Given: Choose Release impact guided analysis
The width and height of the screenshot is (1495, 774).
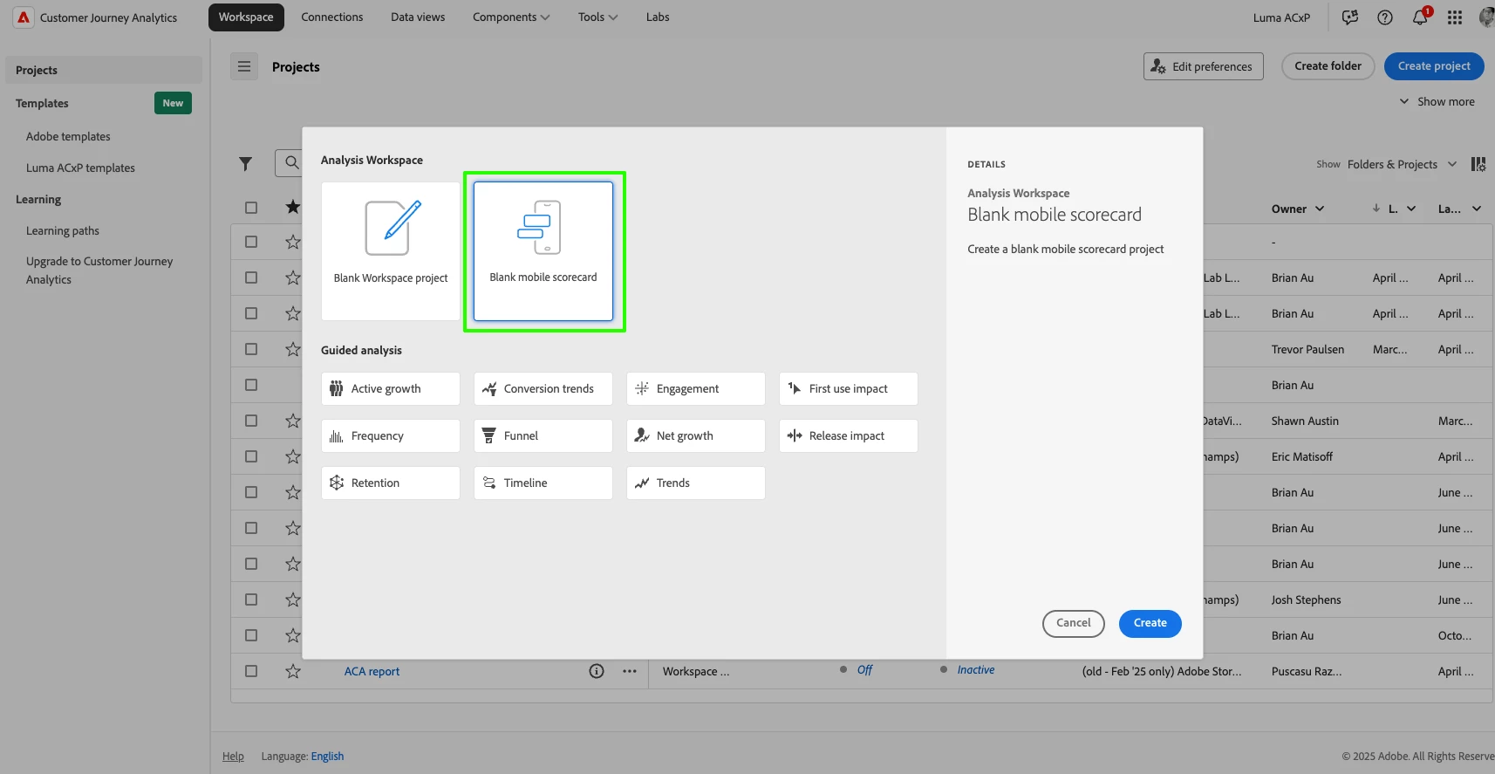Looking at the screenshot, I should [x=849, y=436].
